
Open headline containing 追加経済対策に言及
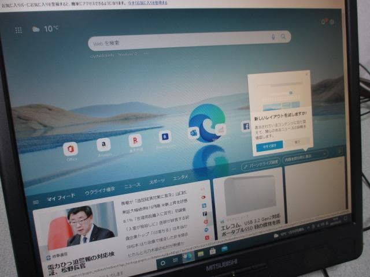pos(154,197)
